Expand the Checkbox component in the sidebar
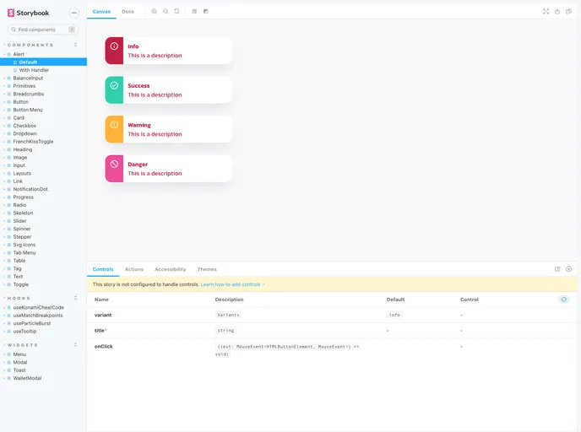This screenshot has height=432, width=581. (24, 126)
